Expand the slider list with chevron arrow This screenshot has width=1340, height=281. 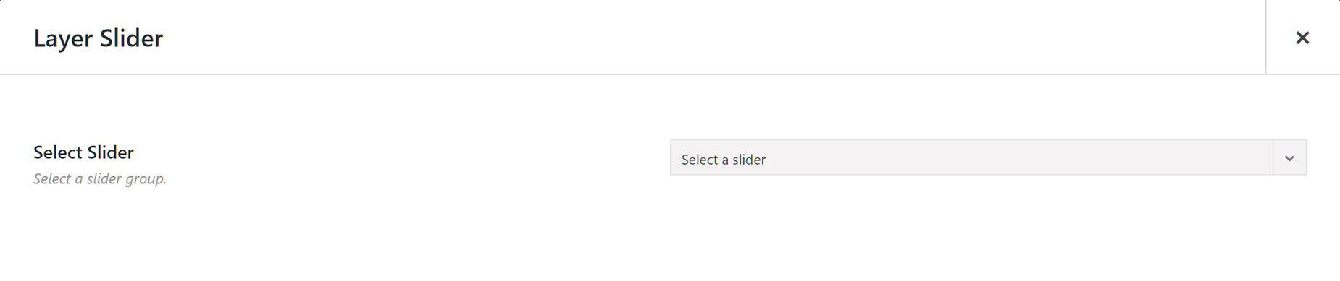click(x=1289, y=158)
